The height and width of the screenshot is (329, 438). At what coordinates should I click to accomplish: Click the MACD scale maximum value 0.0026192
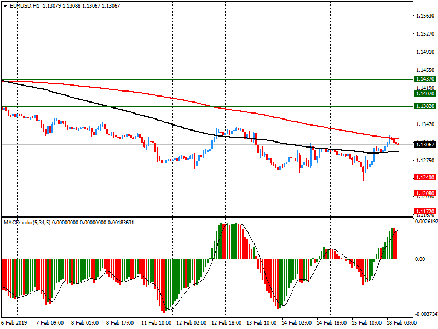point(427,222)
